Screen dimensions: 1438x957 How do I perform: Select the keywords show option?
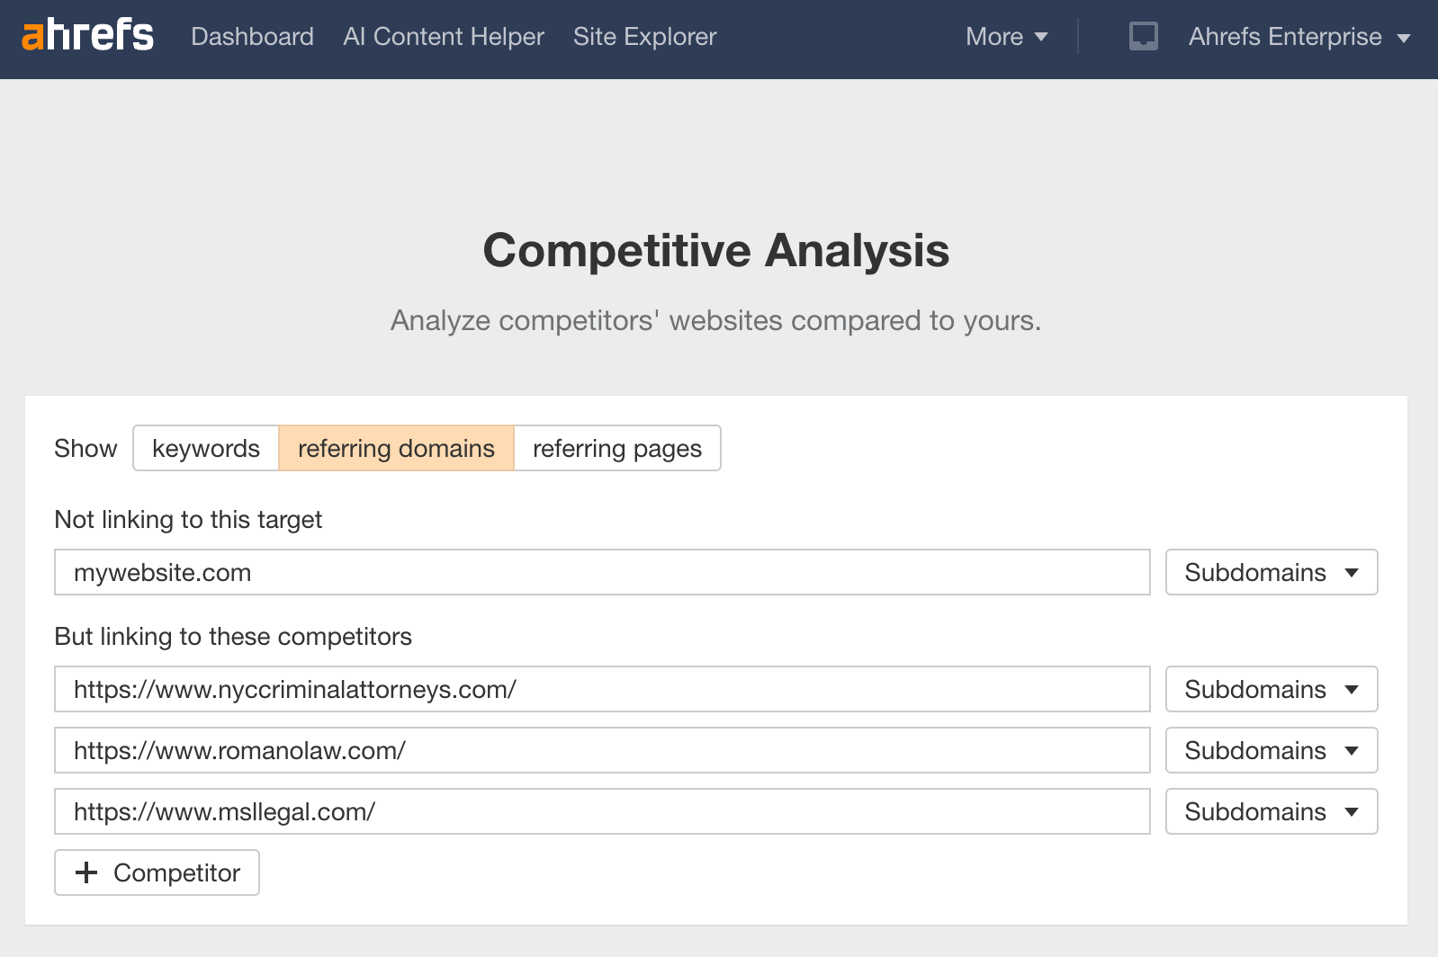coord(206,448)
